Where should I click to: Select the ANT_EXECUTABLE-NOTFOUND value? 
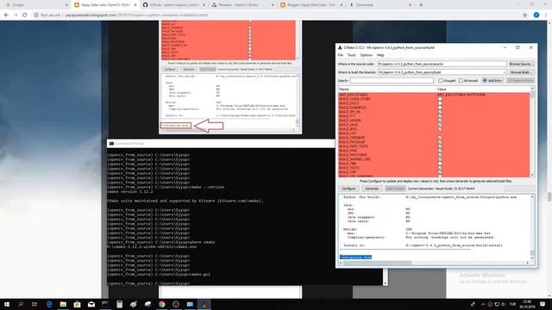click(x=461, y=95)
